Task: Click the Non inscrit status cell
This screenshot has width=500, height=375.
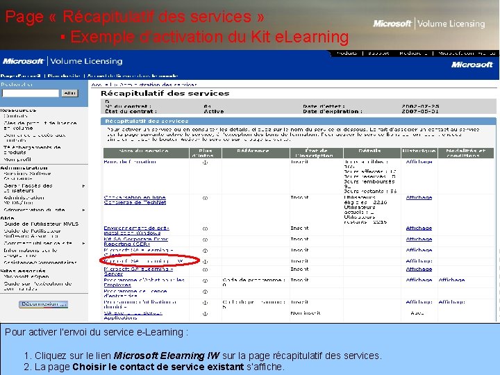Action: (306, 313)
